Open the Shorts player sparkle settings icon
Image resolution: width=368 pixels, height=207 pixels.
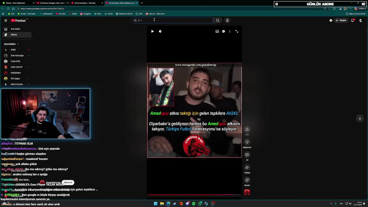(x=223, y=31)
